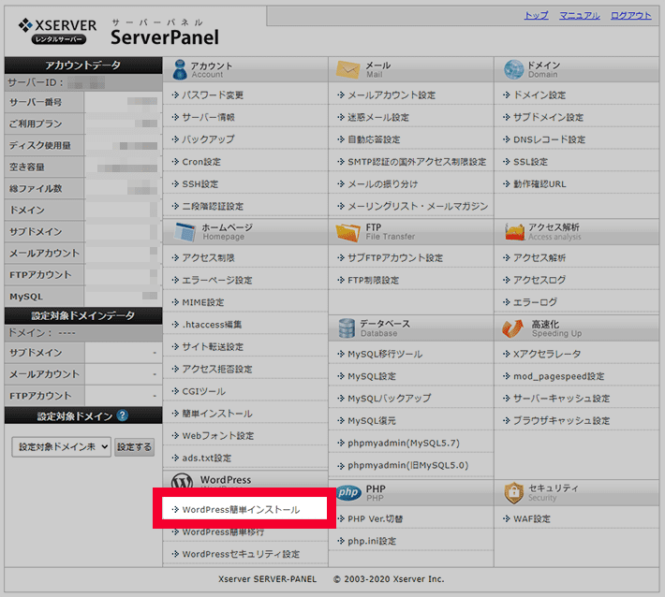This screenshot has height=597, width=665.
Task: Open Cron設定
Action: (201, 162)
